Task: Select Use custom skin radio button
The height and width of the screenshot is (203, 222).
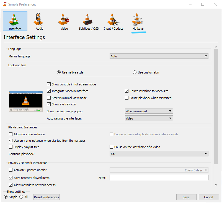Action: click(135, 72)
